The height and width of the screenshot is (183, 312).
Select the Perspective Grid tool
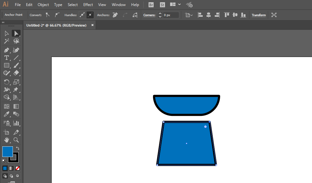click(x=16, y=97)
